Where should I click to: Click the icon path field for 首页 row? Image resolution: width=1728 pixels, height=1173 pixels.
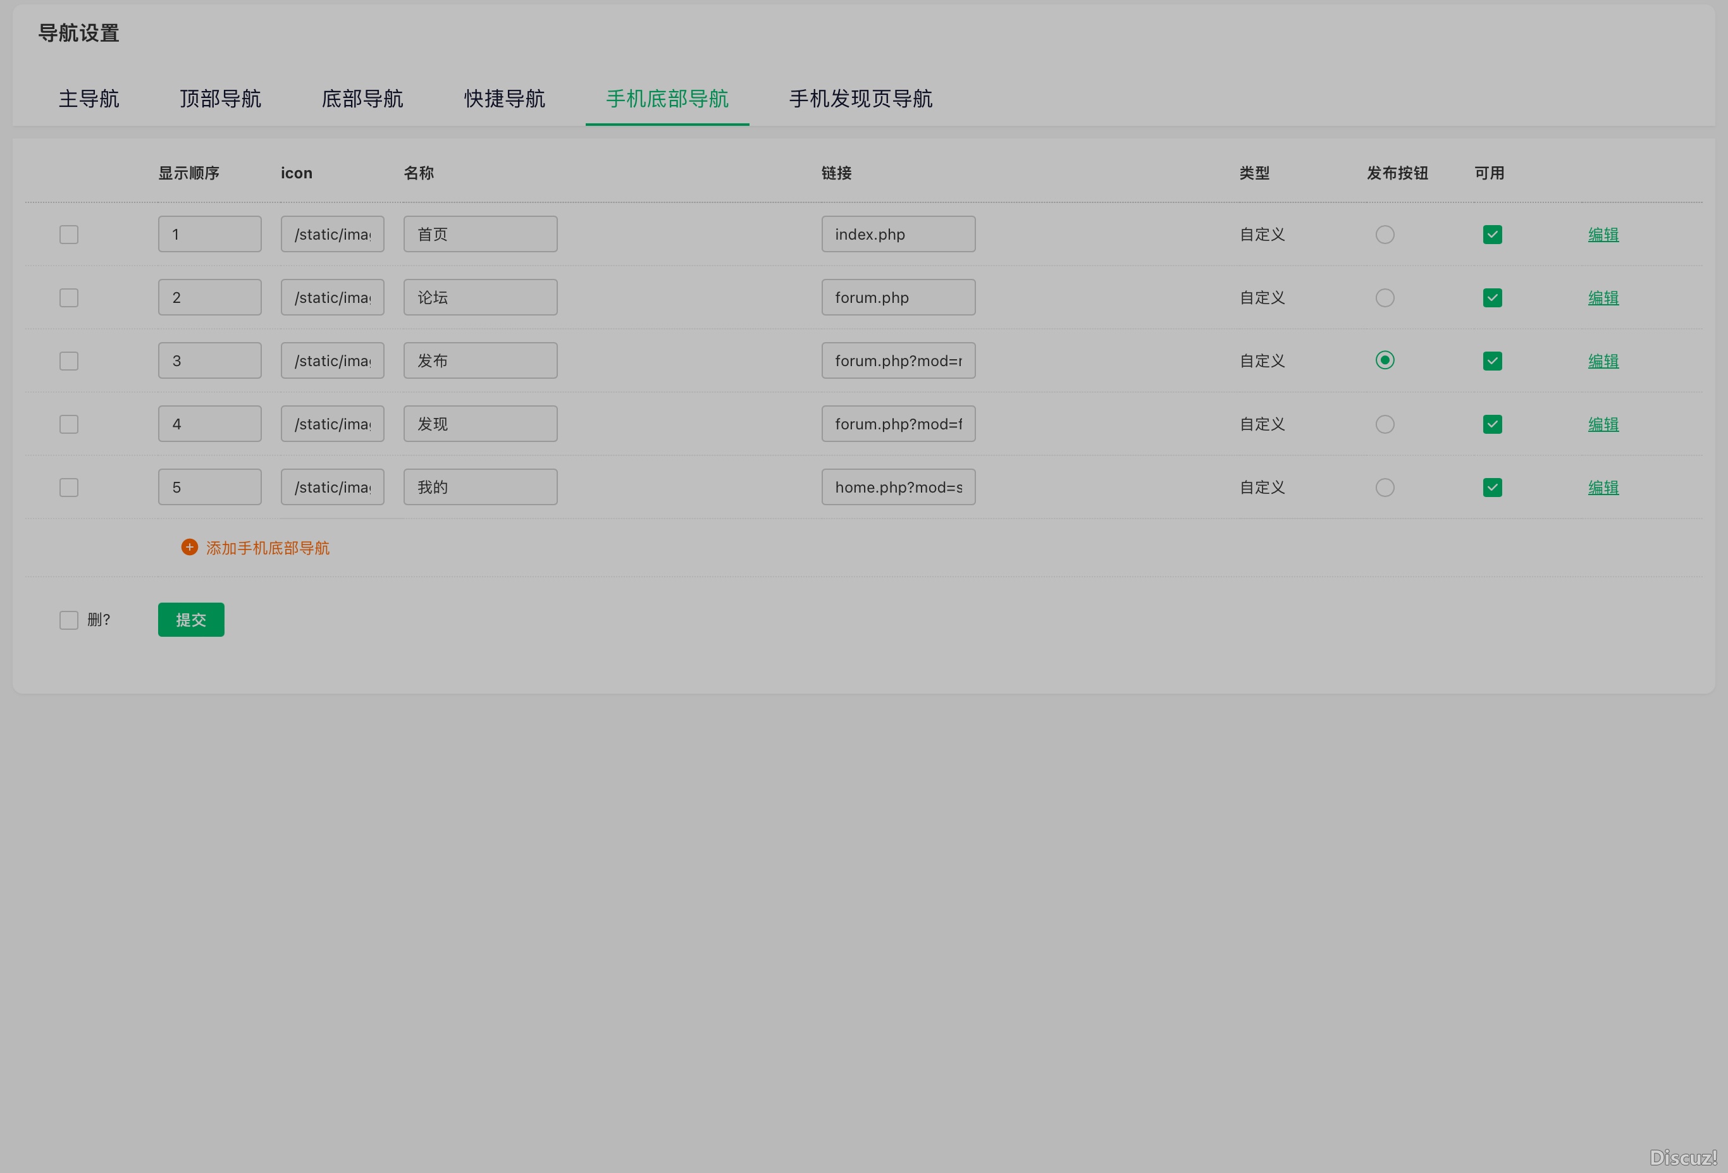(x=332, y=233)
